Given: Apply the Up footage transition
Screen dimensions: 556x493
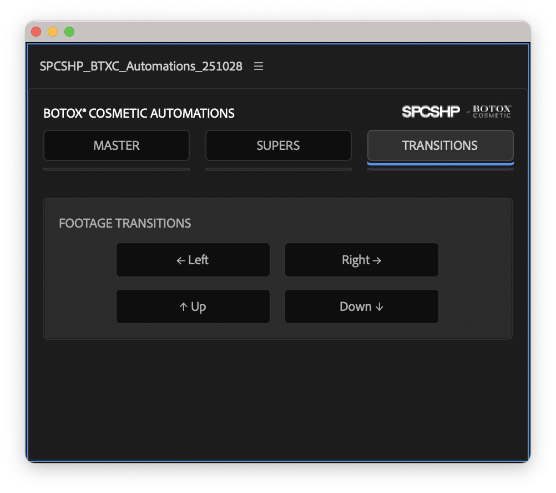Looking at the screenshot, I should (193, 306).
